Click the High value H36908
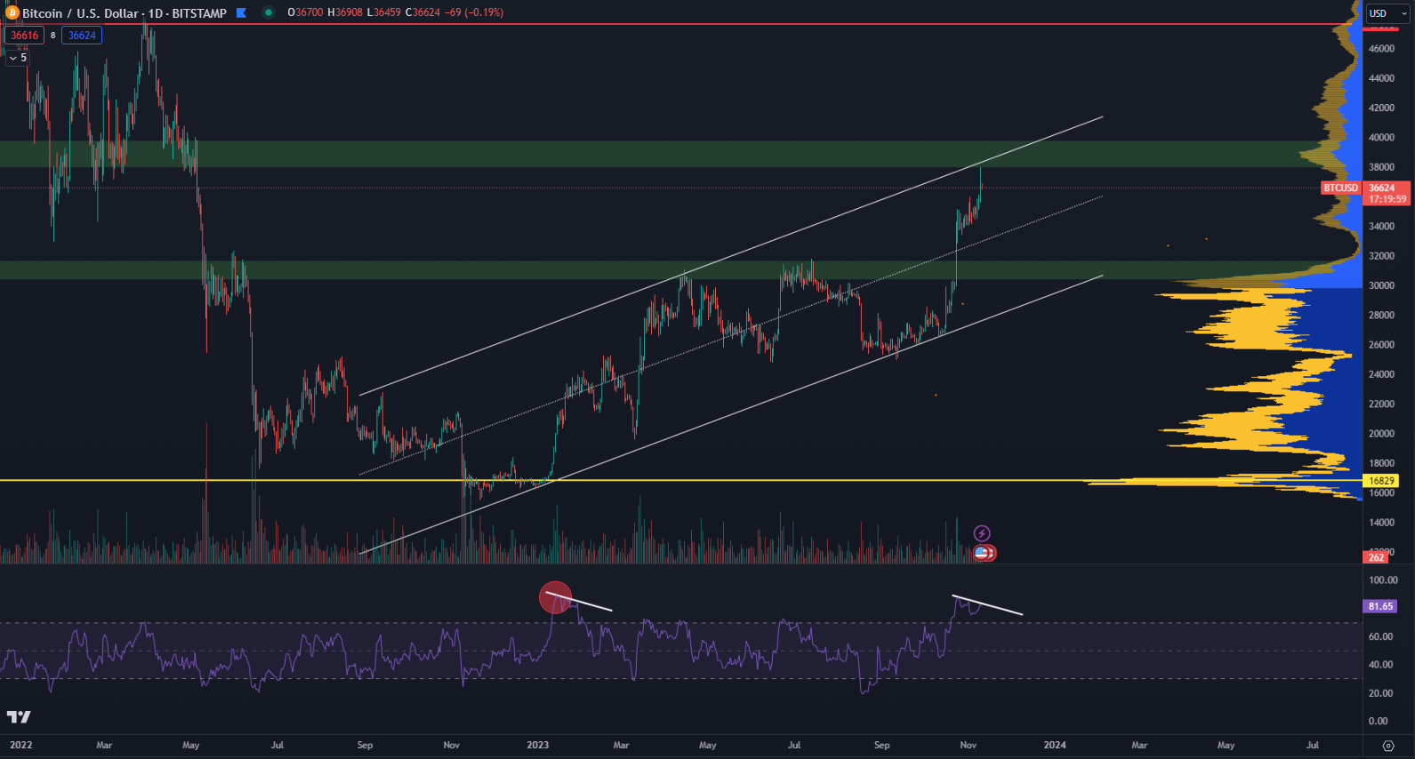The height and width of the screenshot is (759, 1415). (345, 12)
